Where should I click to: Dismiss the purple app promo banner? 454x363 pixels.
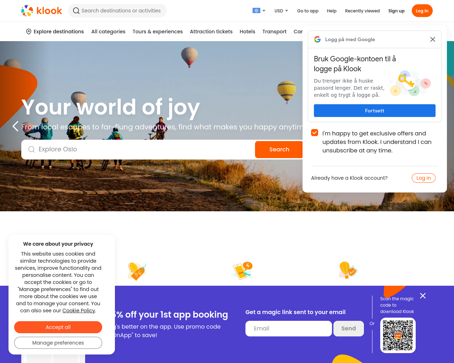click(423, 296)
